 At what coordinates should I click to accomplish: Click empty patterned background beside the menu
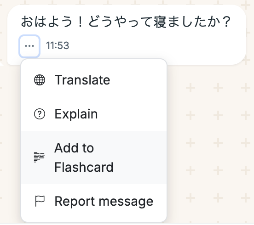(x=209, y=129)
